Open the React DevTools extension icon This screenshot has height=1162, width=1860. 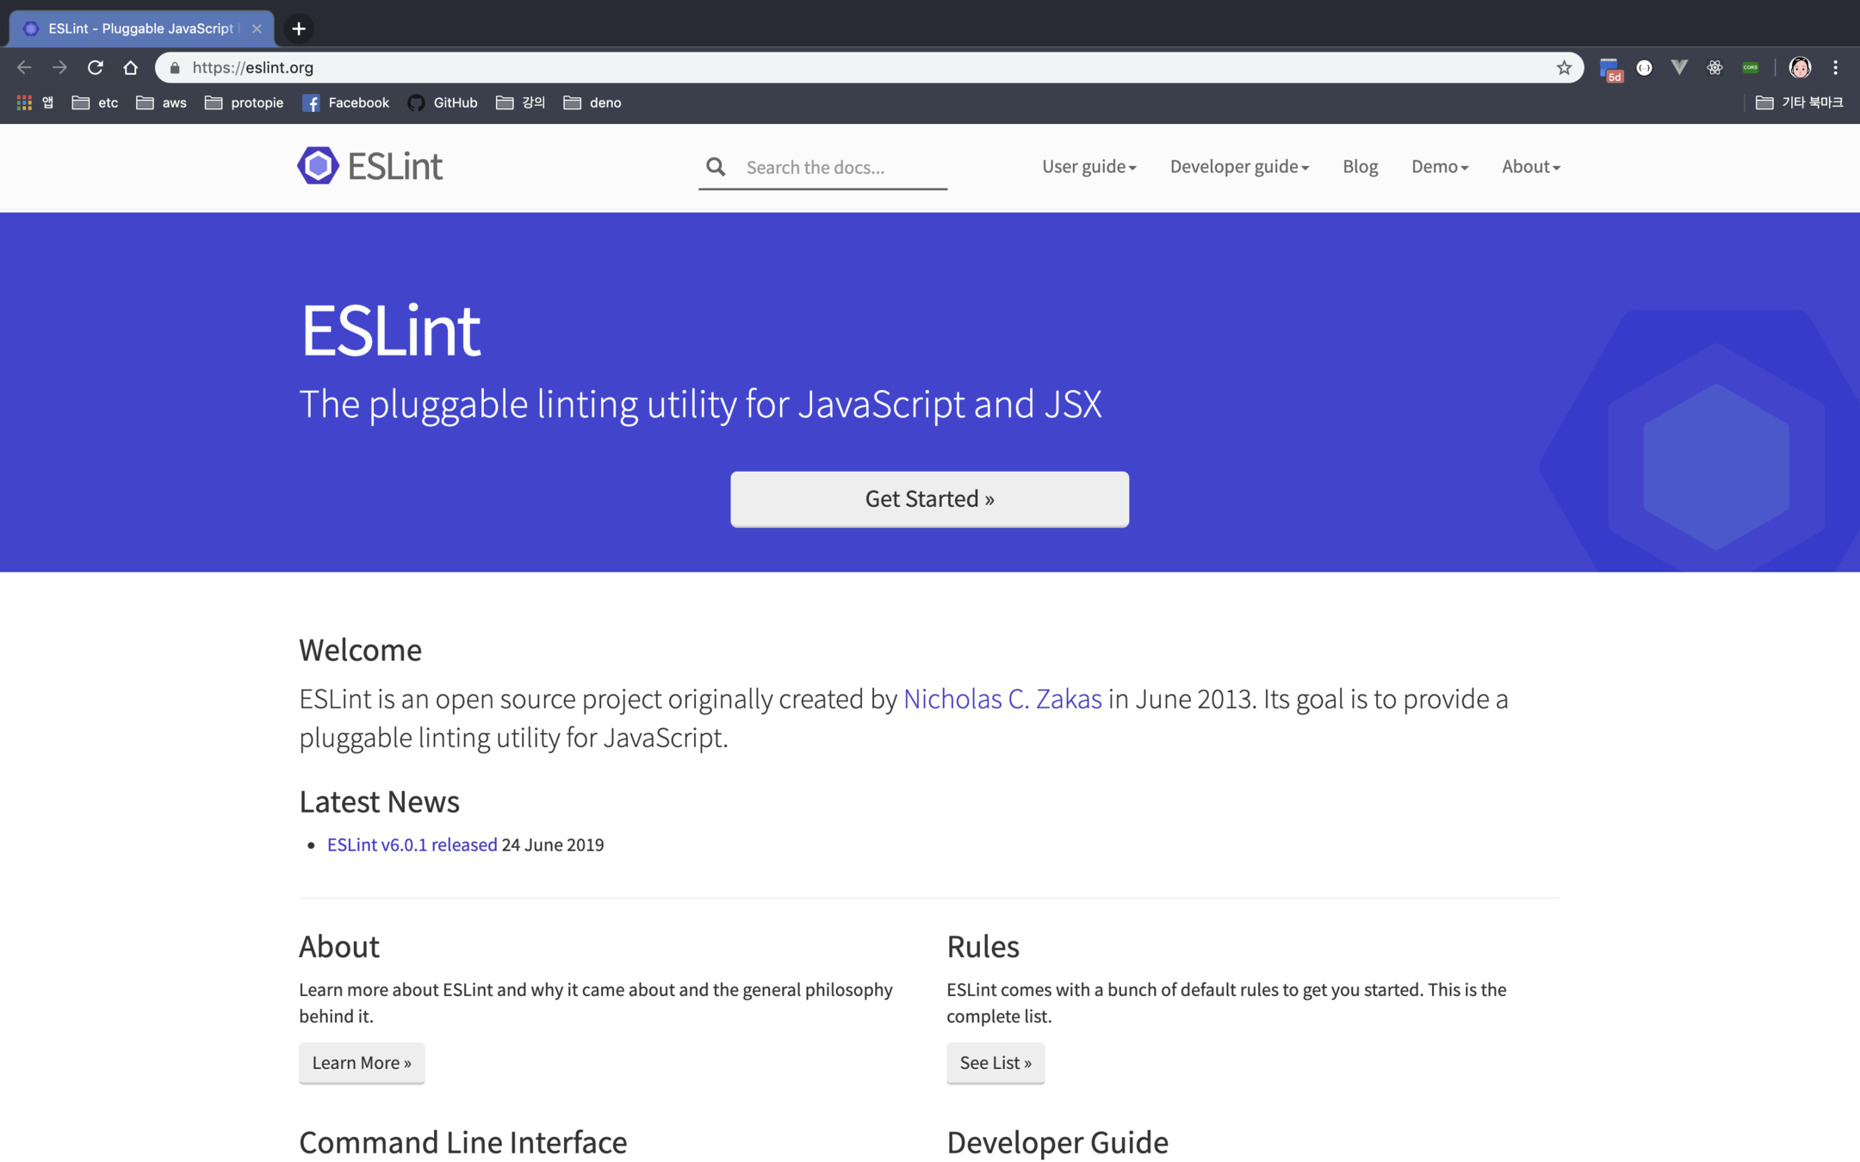click(x=1714, y=67)
